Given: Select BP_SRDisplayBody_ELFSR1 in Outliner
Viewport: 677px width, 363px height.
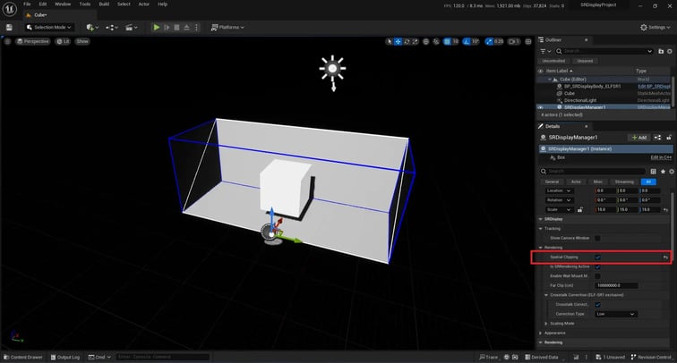Looking at the screenshot, I should click(x=592, y=86).
